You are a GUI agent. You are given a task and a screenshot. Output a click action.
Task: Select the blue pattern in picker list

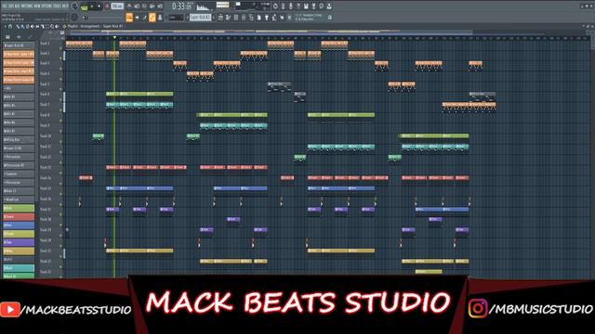click(x=19, y=225)
